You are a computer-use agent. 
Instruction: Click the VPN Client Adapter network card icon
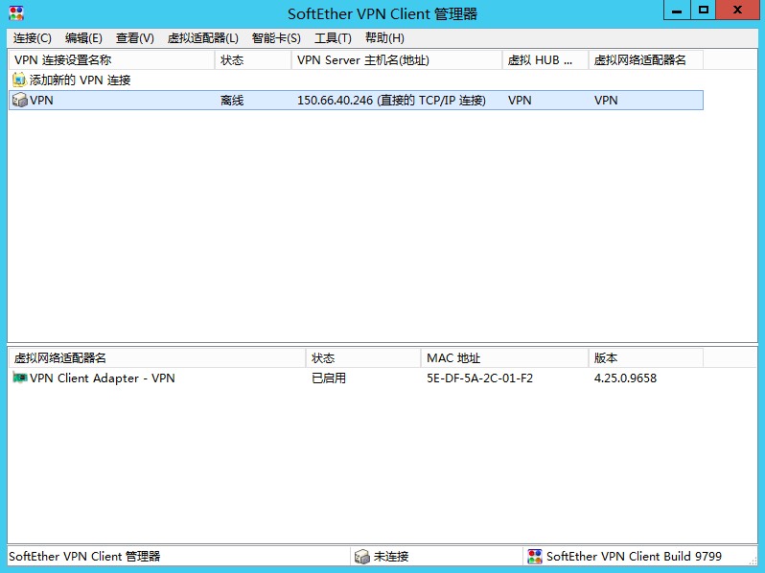(x=19, y=378)
